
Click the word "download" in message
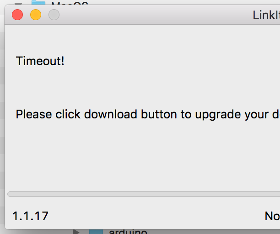pyautogui.click(x=110, y=114)
